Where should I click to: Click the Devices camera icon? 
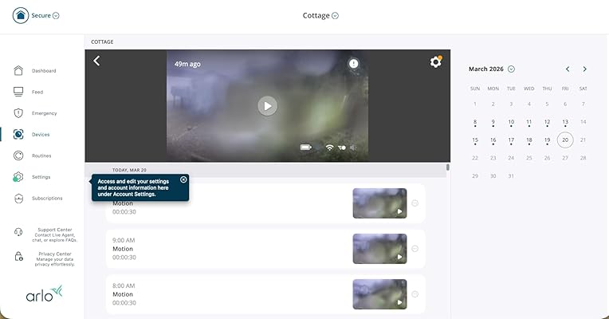coord(18,134)
